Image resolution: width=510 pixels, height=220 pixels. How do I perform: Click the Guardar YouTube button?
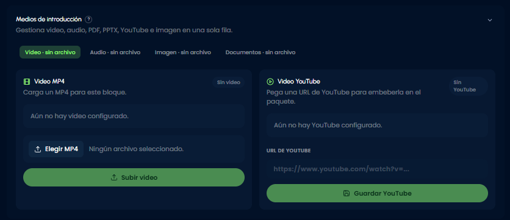[377, 193]
